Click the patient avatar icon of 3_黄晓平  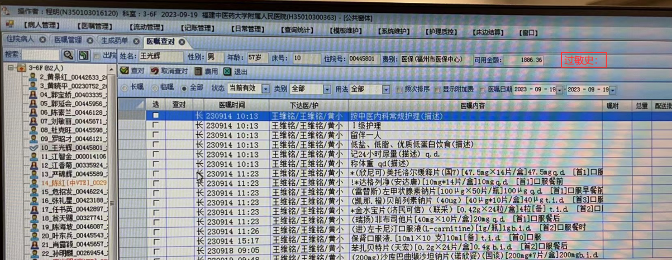pyautogui.click(x=34, y=86)
